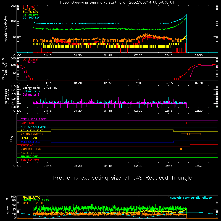
Task: Click the MAX_DET_VS_TOT legend label
Action: pos(34,203)
